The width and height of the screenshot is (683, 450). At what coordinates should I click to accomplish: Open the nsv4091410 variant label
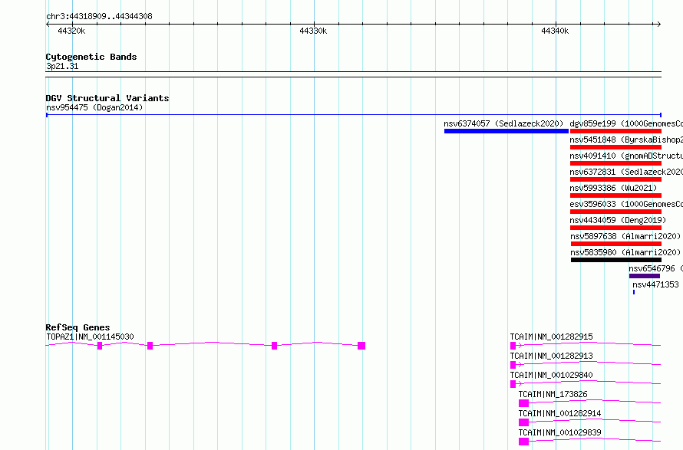tap(626, 156)
